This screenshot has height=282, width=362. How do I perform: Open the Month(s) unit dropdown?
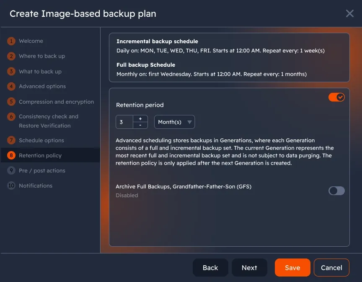(x=174, y=122)
